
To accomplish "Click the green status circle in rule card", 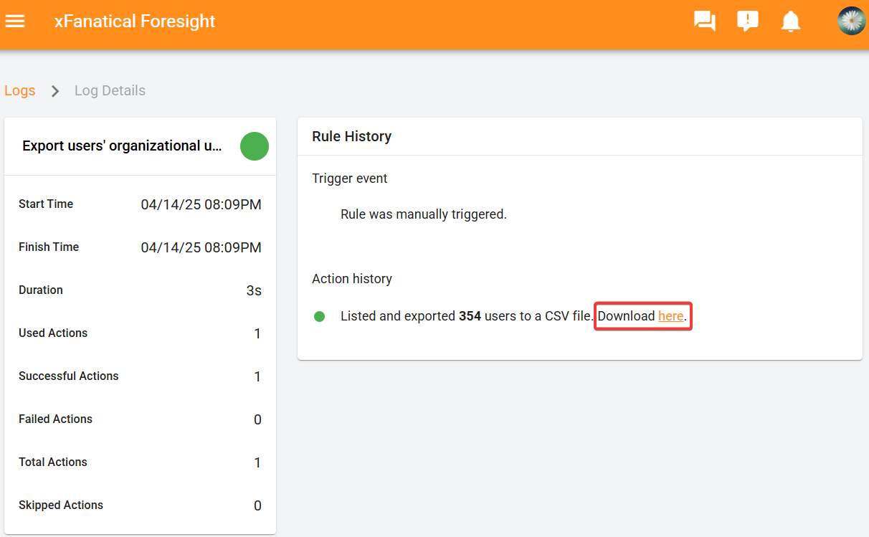I will (x=254, y=146).
